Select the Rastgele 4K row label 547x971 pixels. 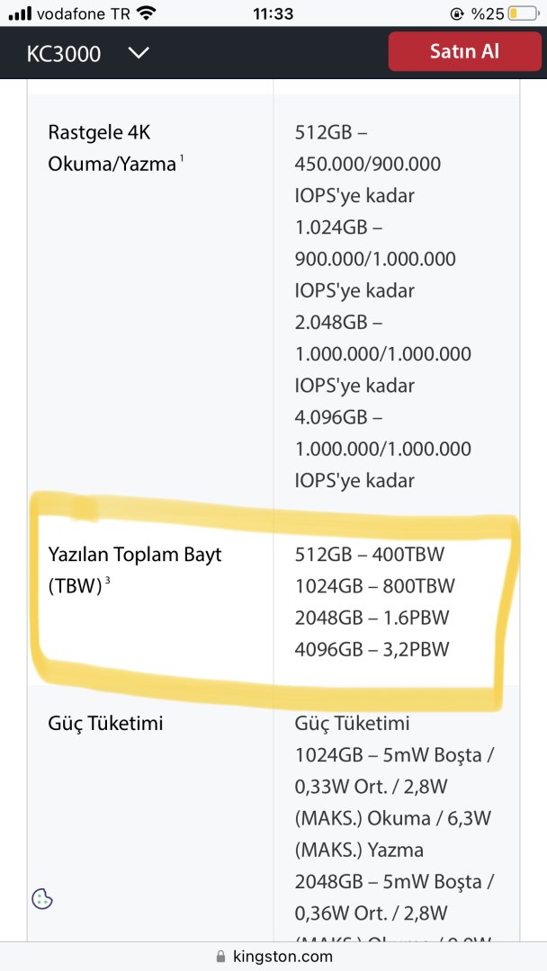pos(99,132)
